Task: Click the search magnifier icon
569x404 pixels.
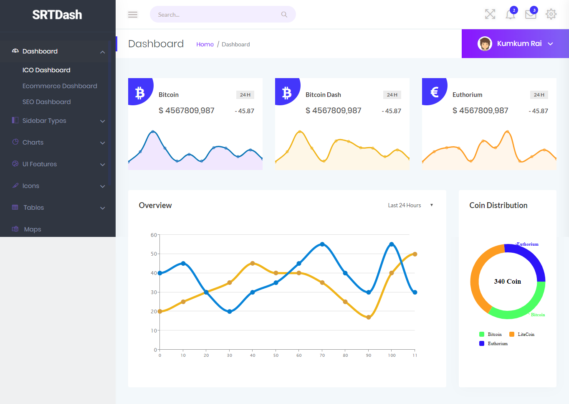Action: coord(284,15)
